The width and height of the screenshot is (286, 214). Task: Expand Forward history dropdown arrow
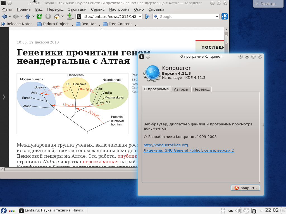pyautogui.click(x=22, y=16)
